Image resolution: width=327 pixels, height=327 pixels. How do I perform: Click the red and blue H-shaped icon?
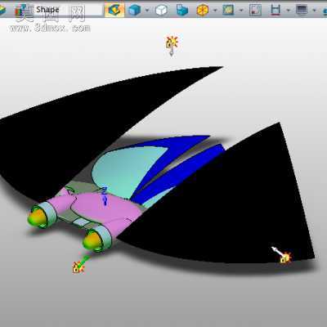[275, 11]
